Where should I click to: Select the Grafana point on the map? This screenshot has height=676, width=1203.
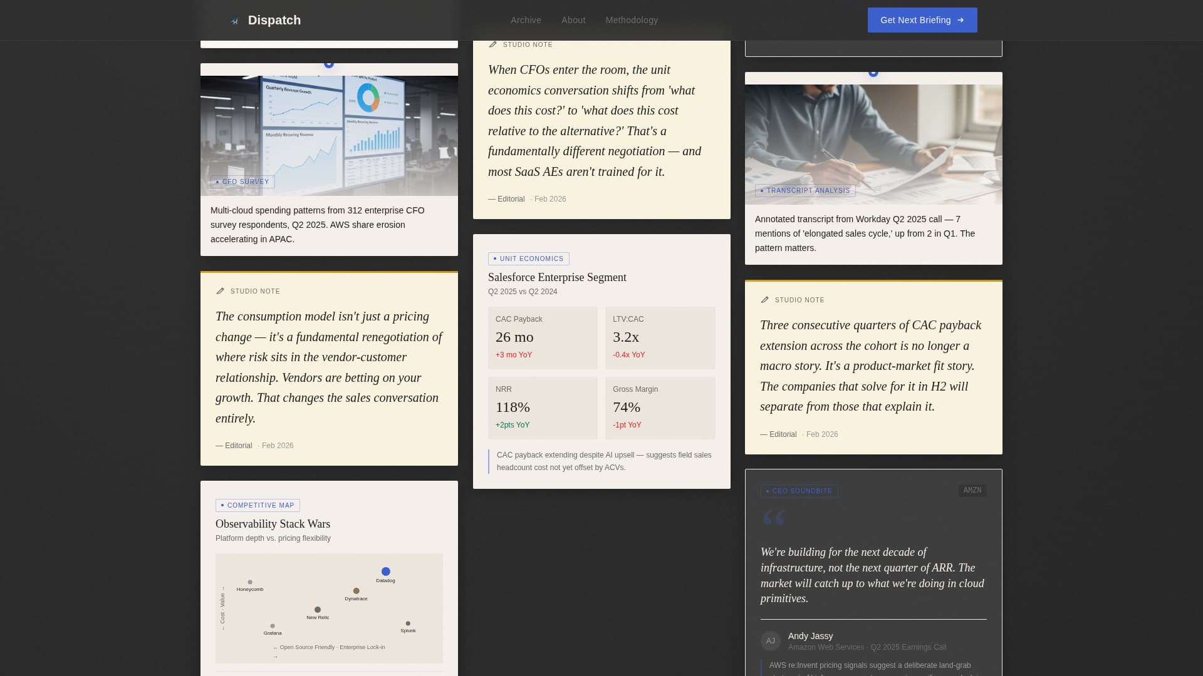(x=273, y=626)
